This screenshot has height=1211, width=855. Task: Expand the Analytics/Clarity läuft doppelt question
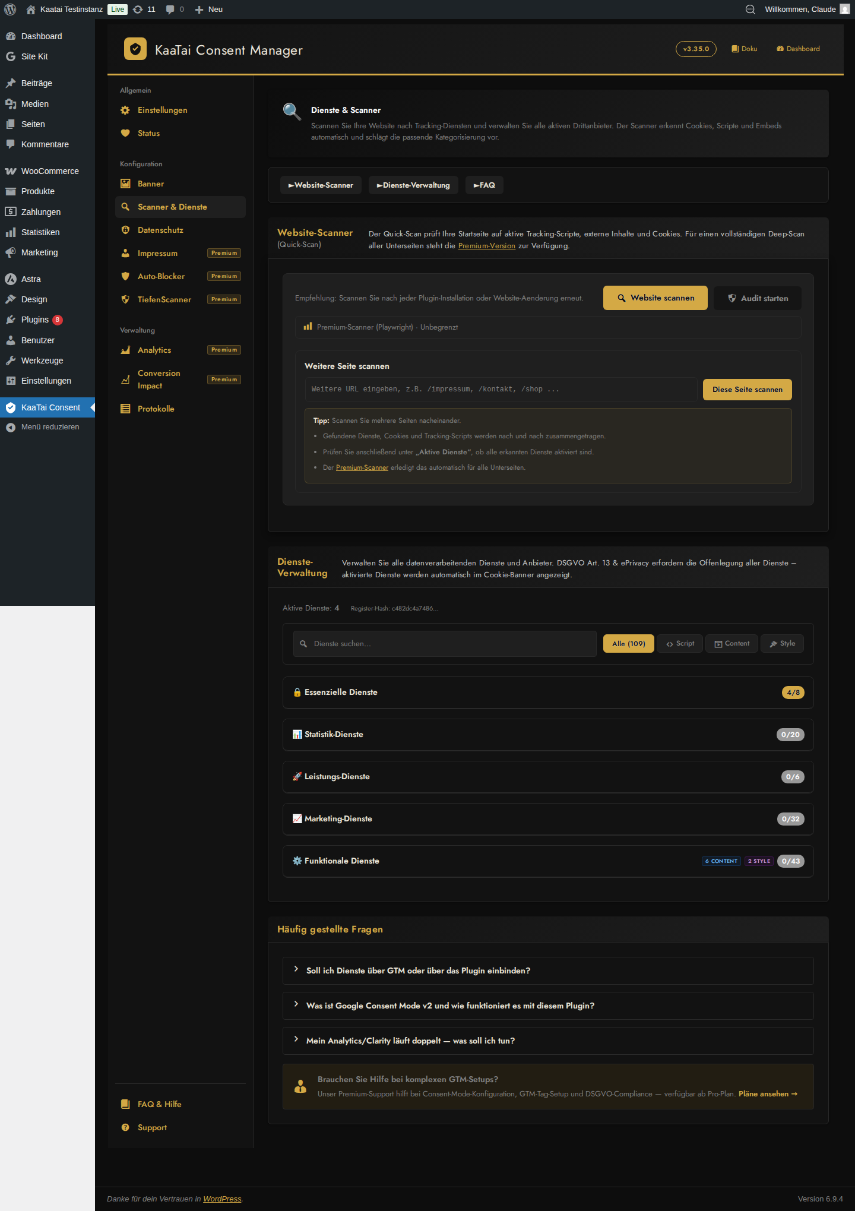coord(548,1041)
